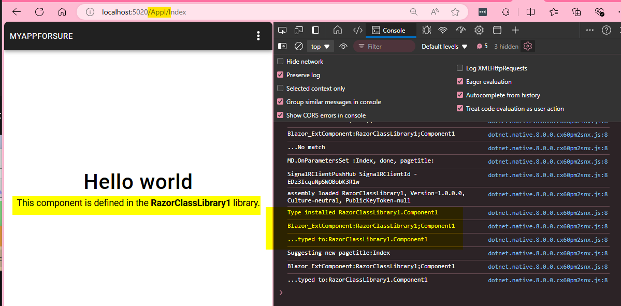Clear the console output
The image size is (621, 306).
coord(298,47)
